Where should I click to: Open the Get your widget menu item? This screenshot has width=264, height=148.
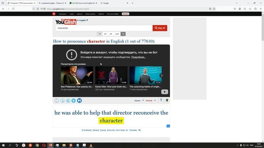[x=113, y=14]
